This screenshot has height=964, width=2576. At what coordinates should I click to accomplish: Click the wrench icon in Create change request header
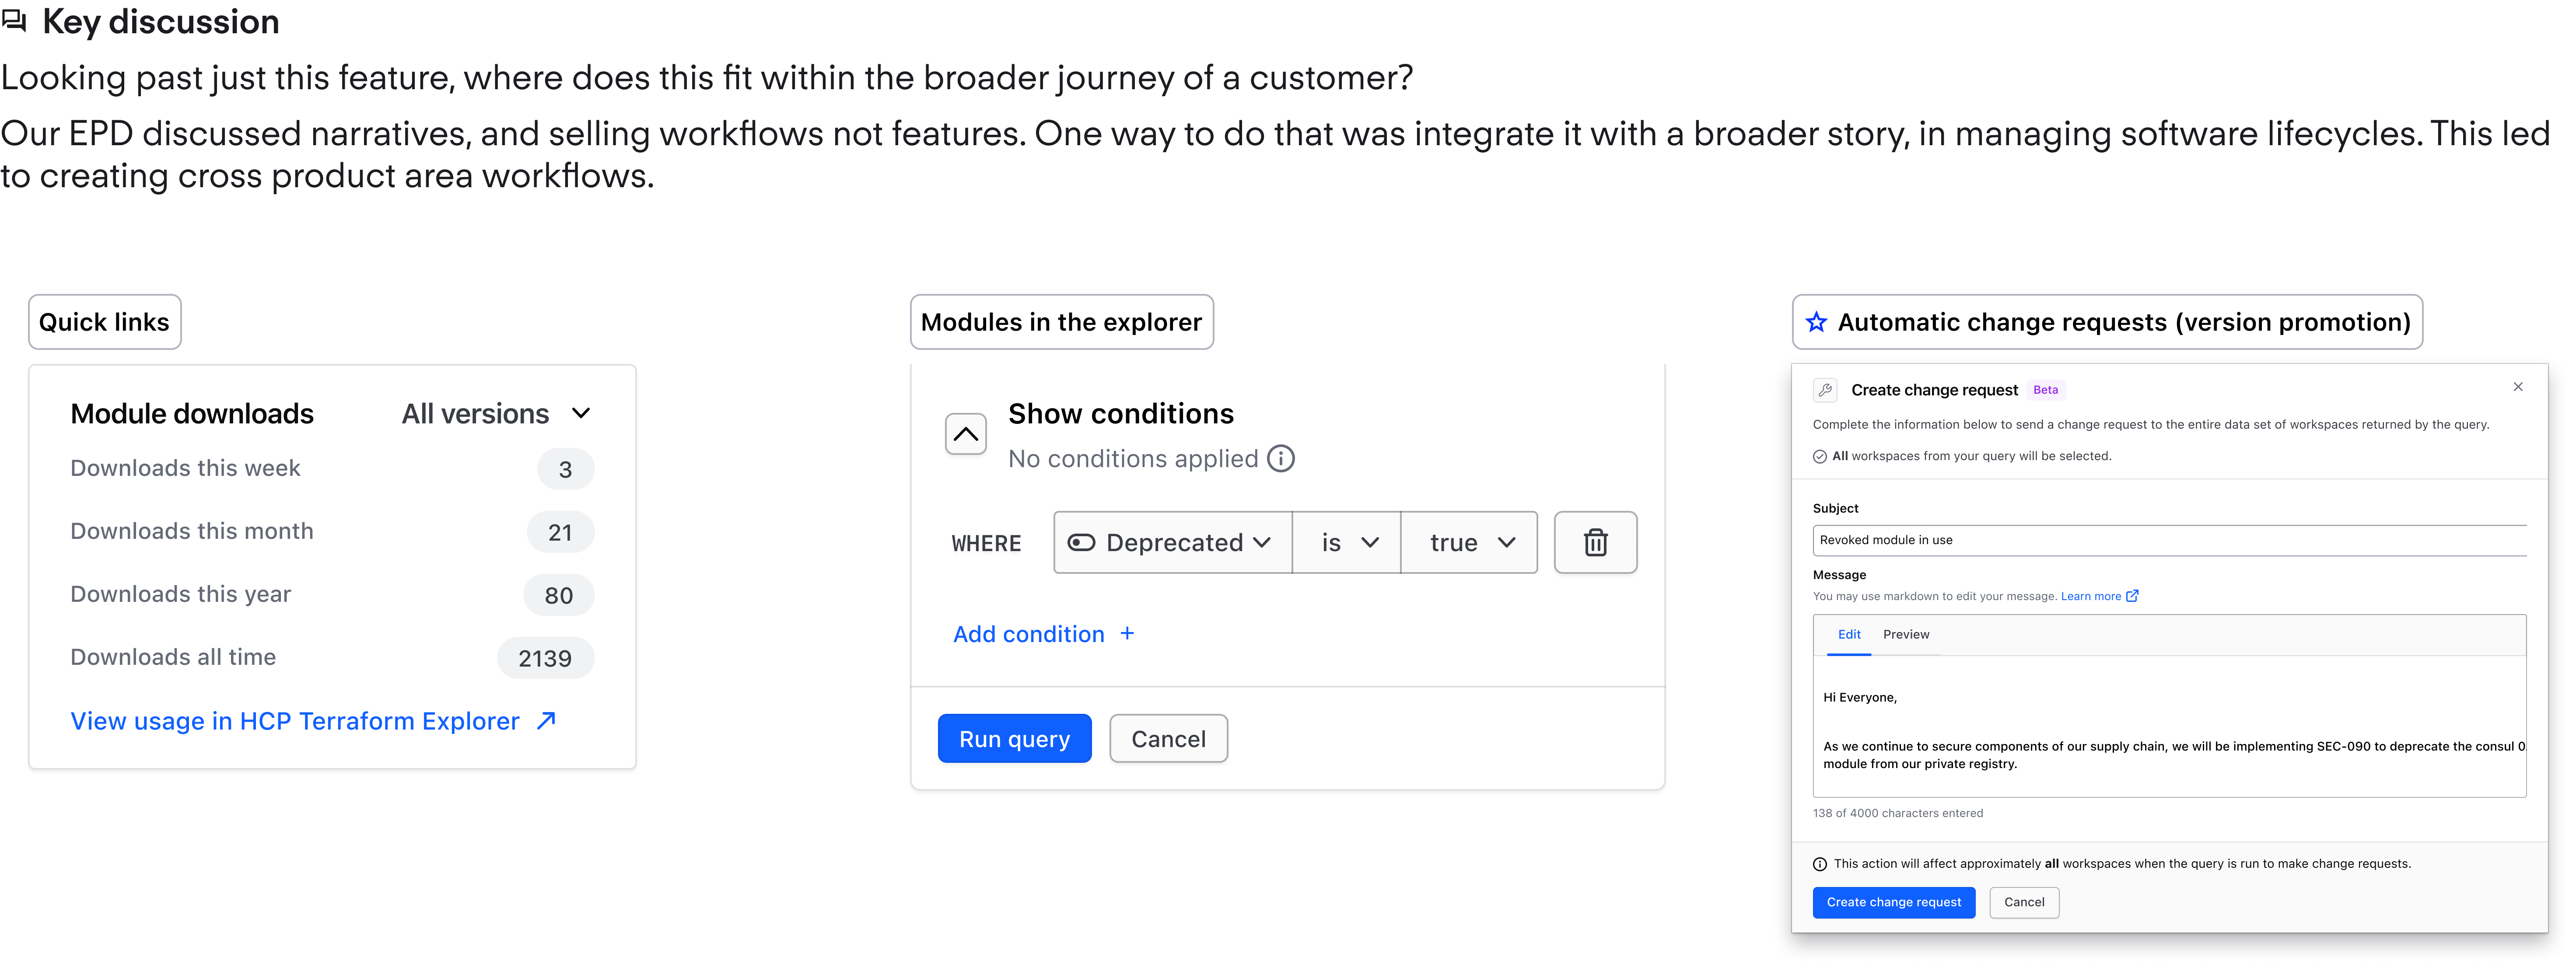tap(1825, 390)
